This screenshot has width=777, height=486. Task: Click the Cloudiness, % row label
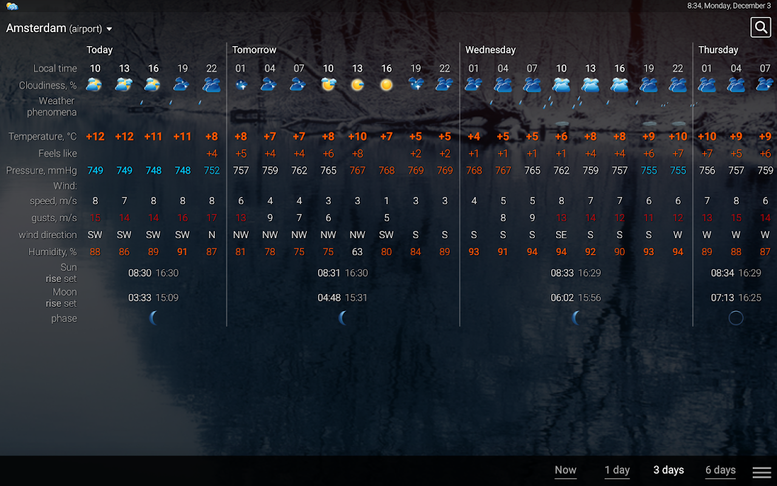click(x=48, y=86)
